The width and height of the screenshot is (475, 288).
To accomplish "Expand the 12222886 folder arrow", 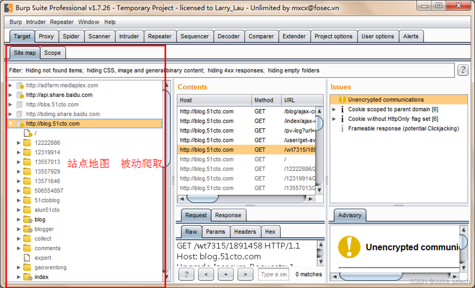I will (x=19, y=143).
